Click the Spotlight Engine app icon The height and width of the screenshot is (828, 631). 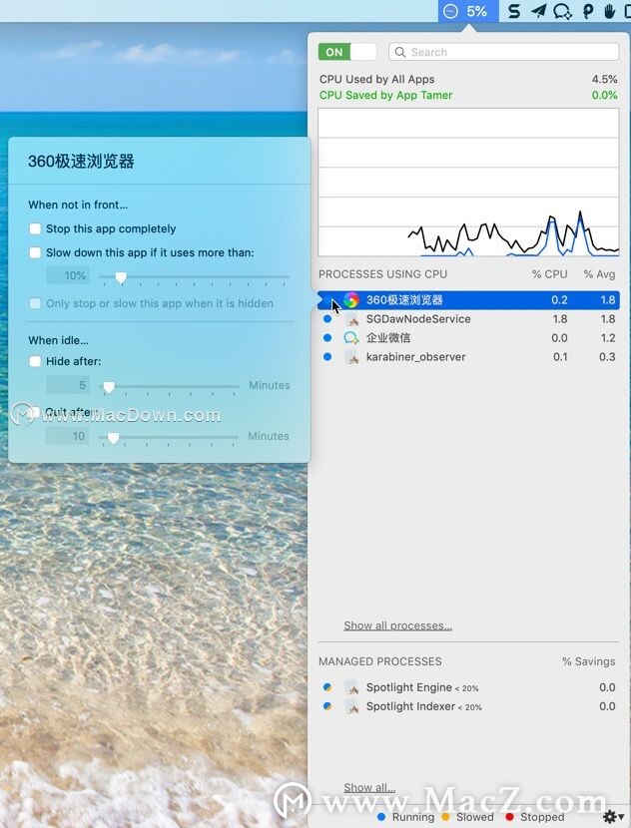[x=352, y=687]
